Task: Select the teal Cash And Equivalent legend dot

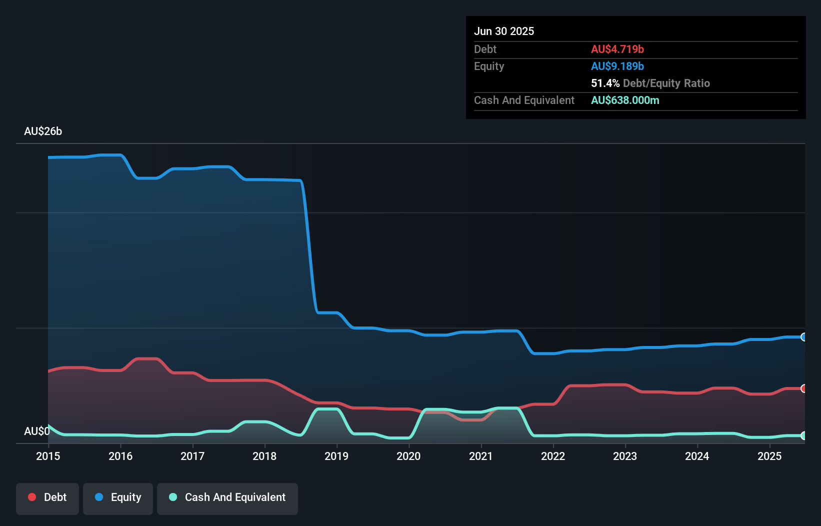Action: (x=172, y=497)
